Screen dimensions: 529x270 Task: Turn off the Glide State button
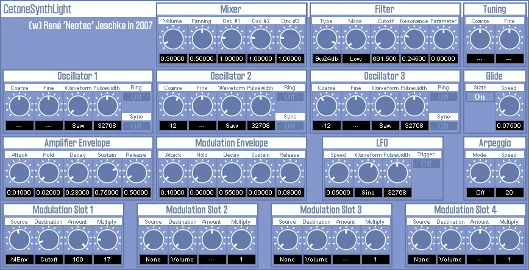[480, 97]
